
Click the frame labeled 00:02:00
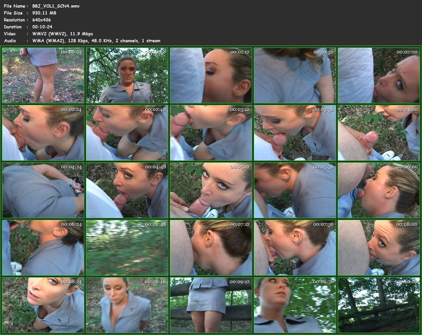[379, 75]
